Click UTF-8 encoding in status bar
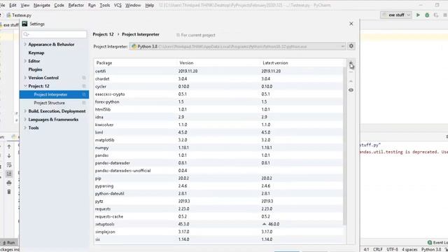This screenshot has height=252, width=448. [x=392, y=249]
